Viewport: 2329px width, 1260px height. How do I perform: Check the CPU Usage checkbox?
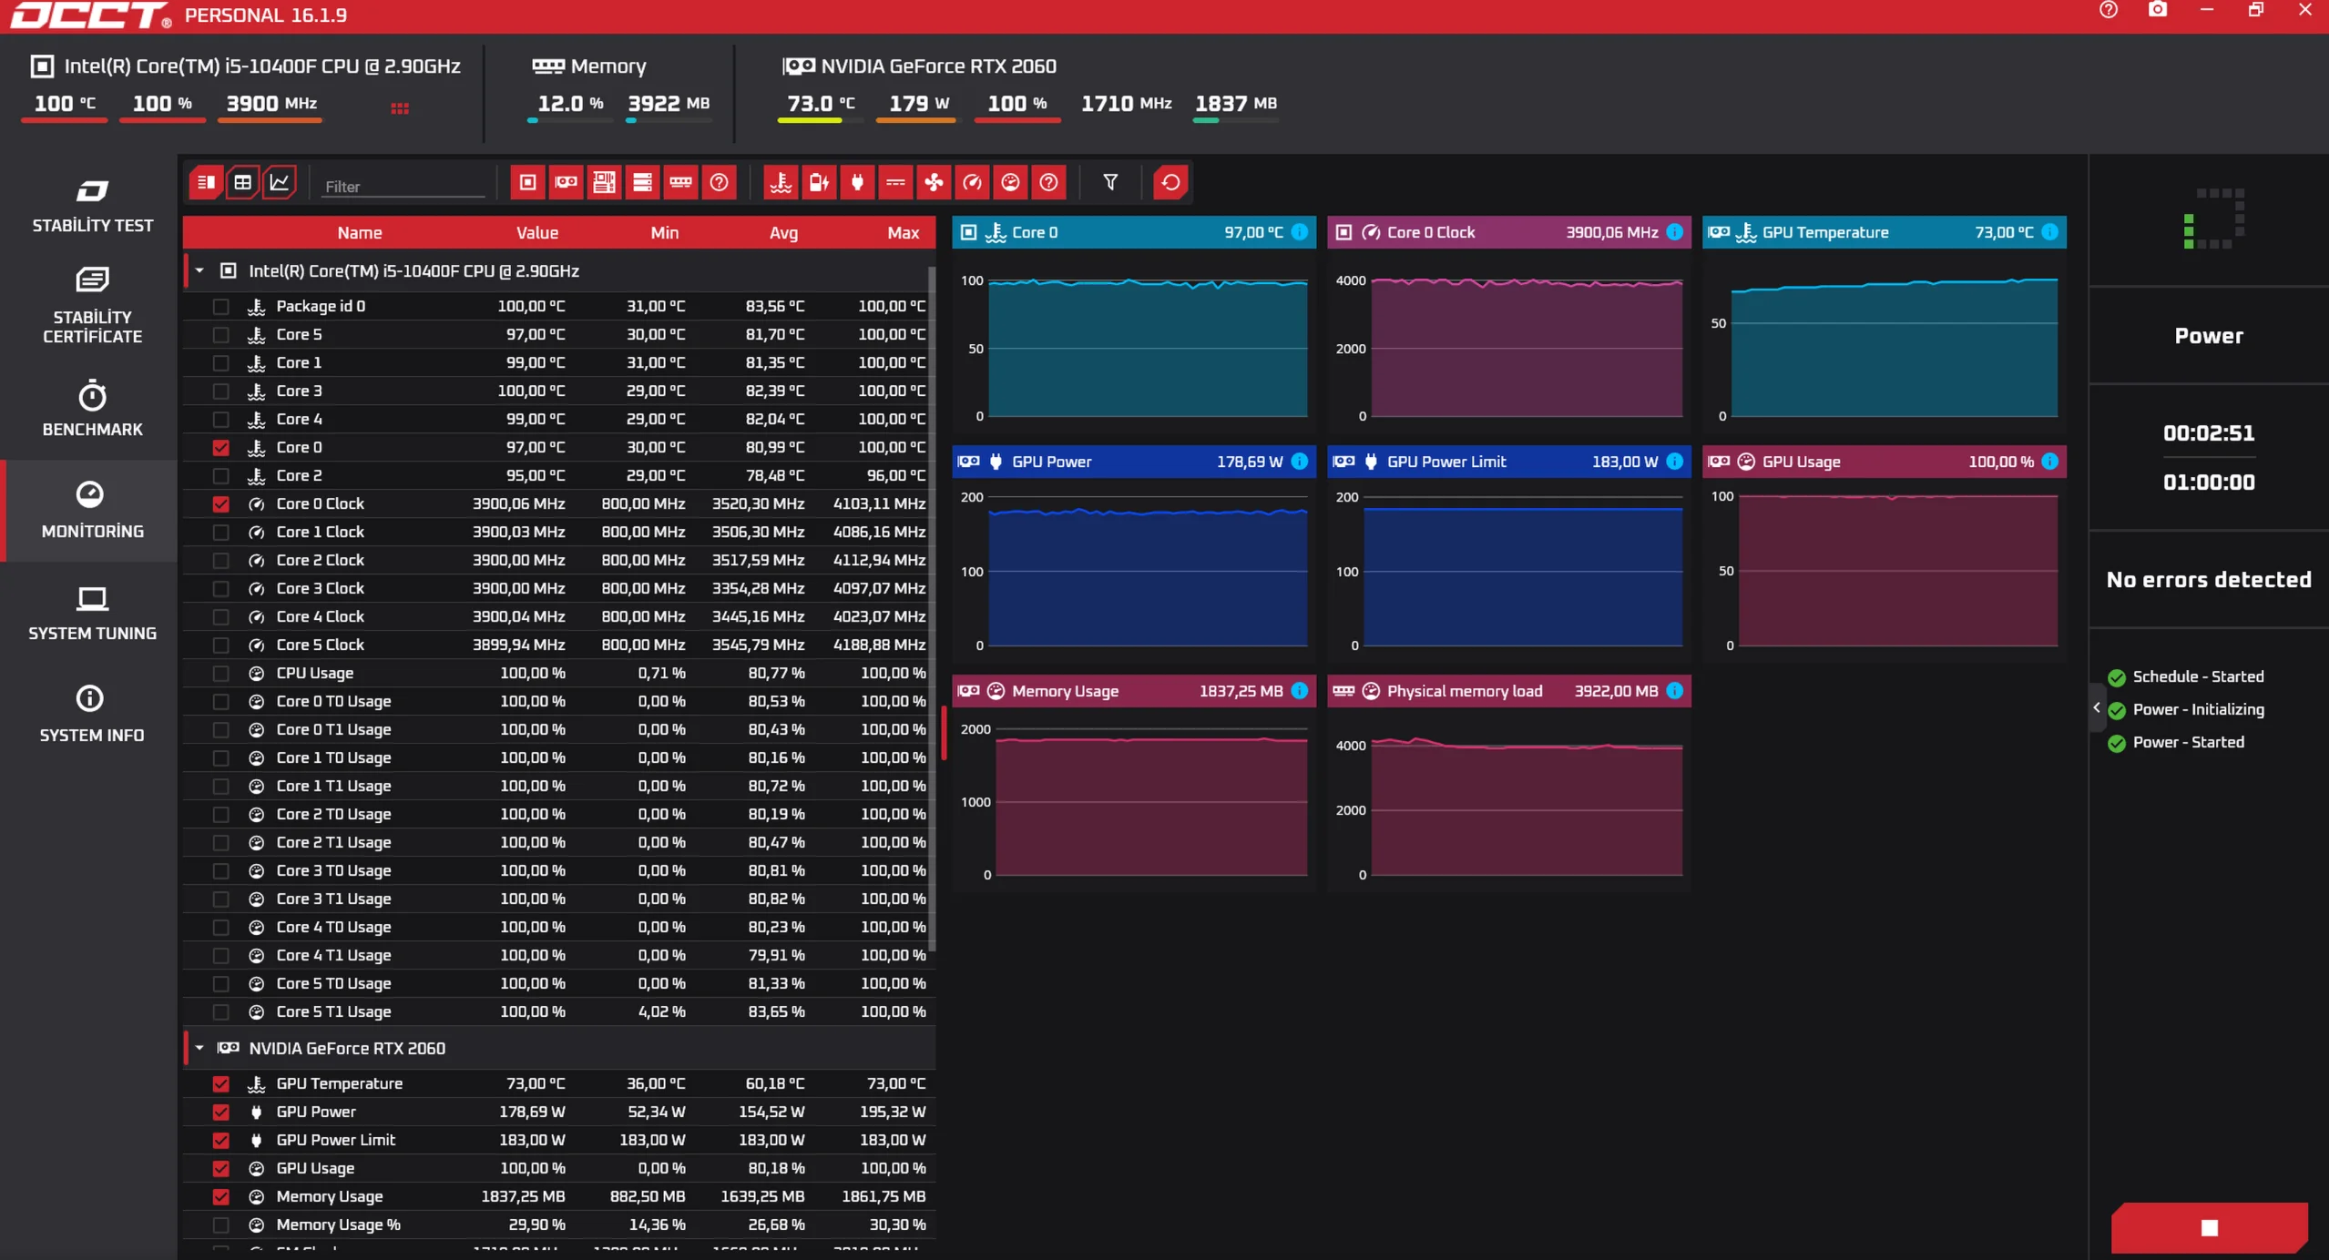point(220,674)
